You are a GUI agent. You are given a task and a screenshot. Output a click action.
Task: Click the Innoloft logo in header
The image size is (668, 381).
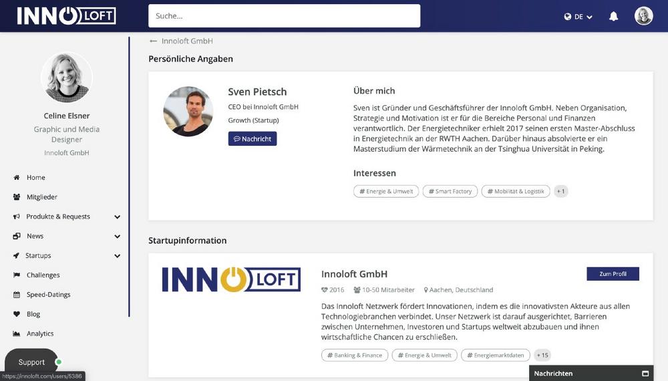coord(66,16)
